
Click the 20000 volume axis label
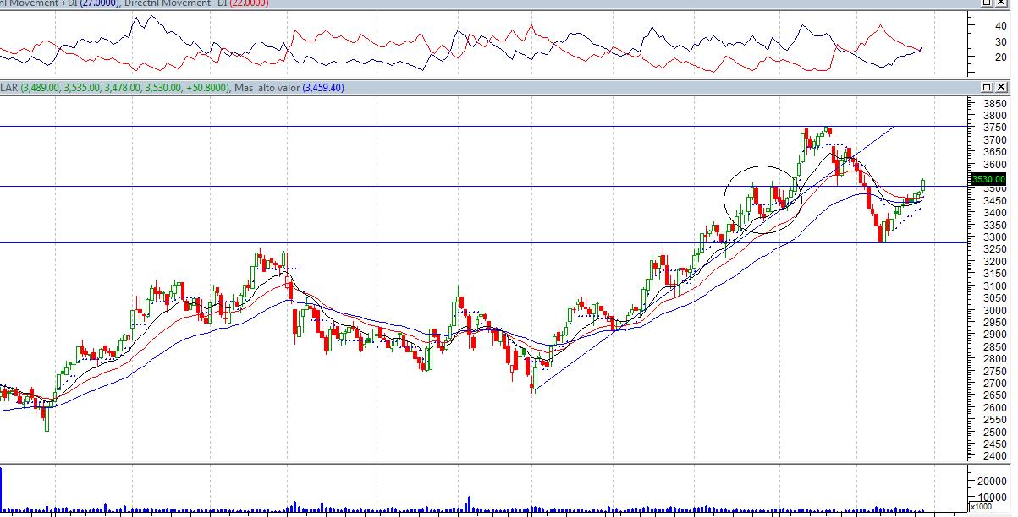coord(993,480)
